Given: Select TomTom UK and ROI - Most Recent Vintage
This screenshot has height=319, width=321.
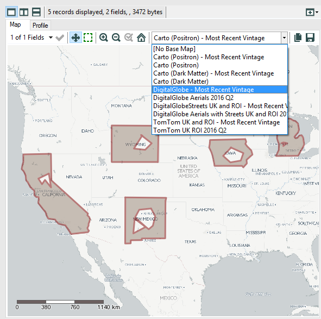Looking at the screenshot, I should 219,122.
